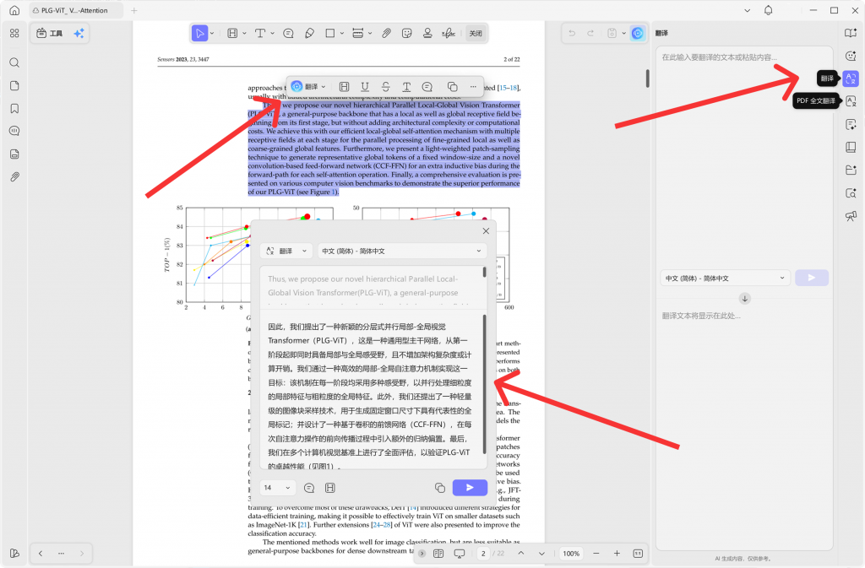This screenshot has height=568, width=865.
Task: Switch to the PLG-ViT document tab
Action: (x=74, y=10)
